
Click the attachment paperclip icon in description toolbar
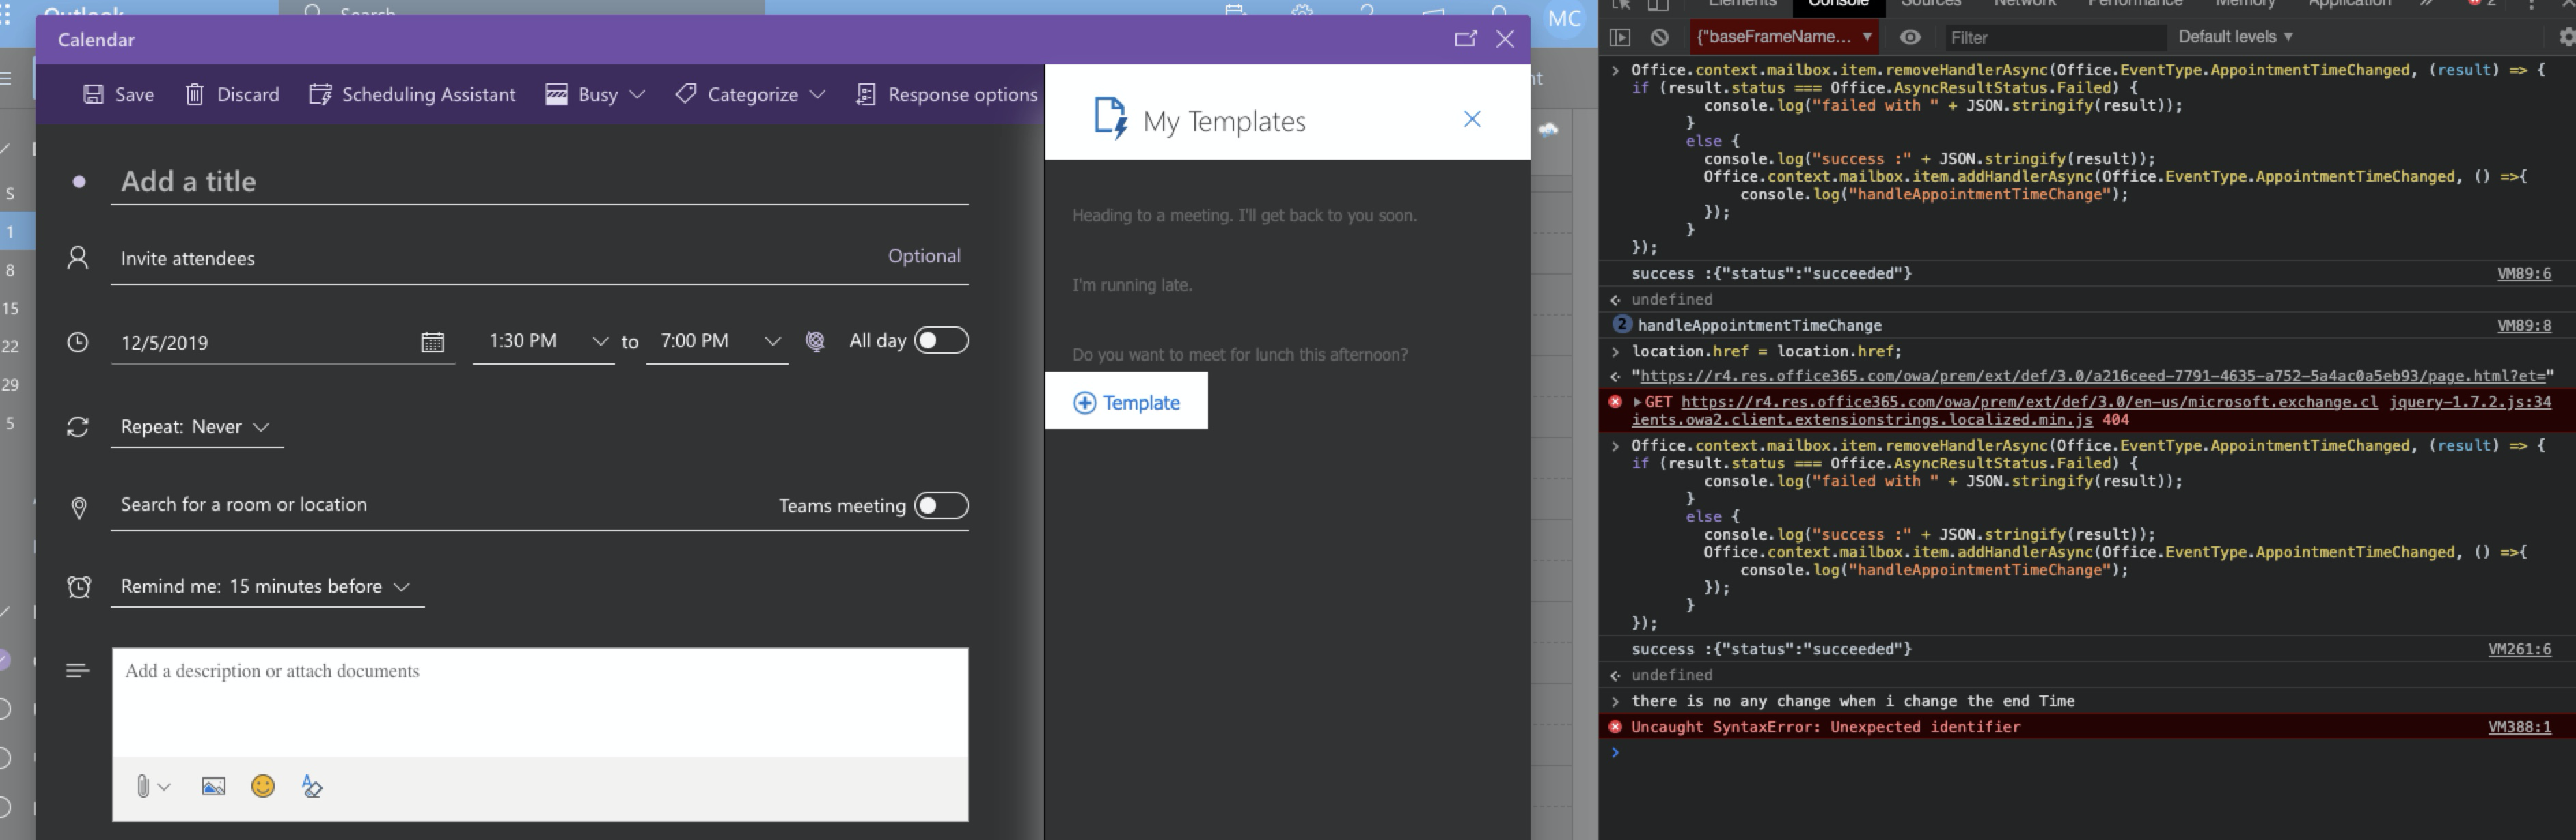143,786
